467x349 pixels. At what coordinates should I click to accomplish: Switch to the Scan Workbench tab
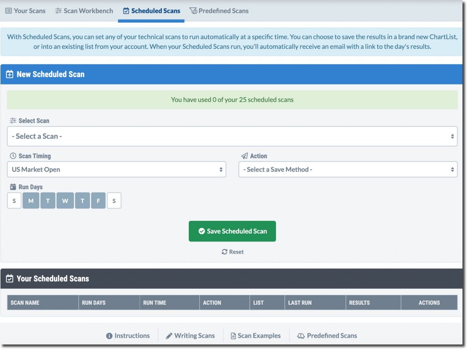pyautogui.click(x=84, y=11)
